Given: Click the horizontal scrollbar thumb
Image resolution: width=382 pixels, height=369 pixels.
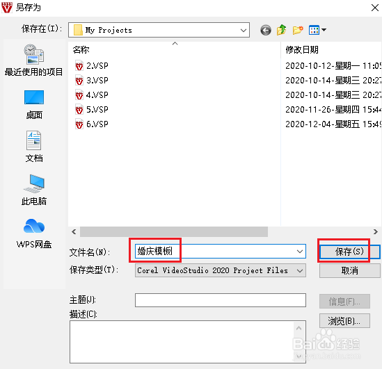Looking at the screenshot, I should click(x=174, y=232).
